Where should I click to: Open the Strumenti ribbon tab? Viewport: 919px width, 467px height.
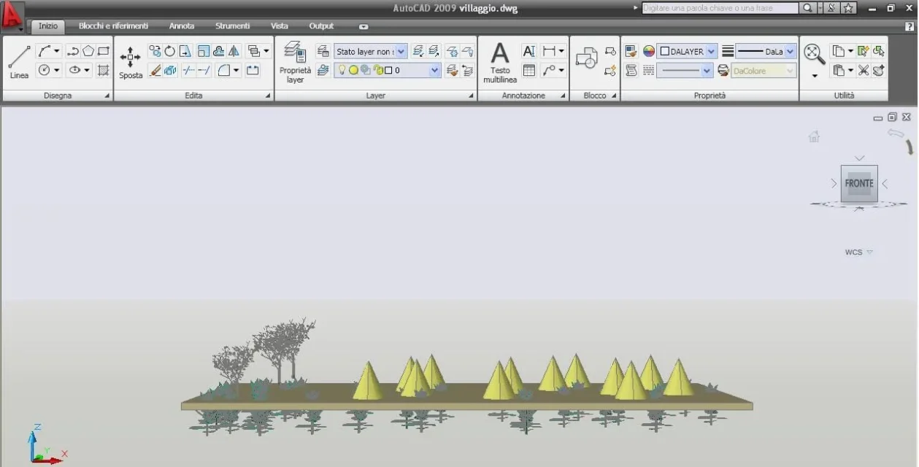coord(232,26)
